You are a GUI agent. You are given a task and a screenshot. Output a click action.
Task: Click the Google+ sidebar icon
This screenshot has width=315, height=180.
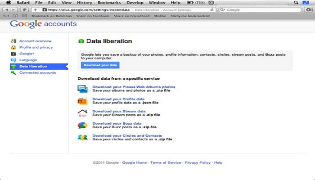pos(13,54)
